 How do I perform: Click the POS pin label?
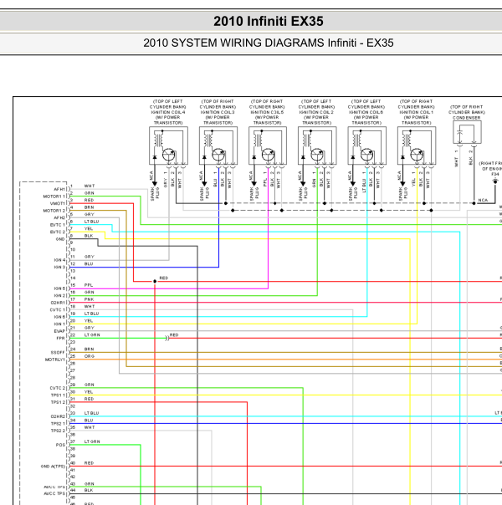[60, 445]
